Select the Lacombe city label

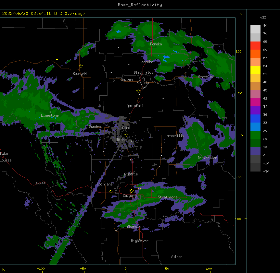[x=146, y=62]
